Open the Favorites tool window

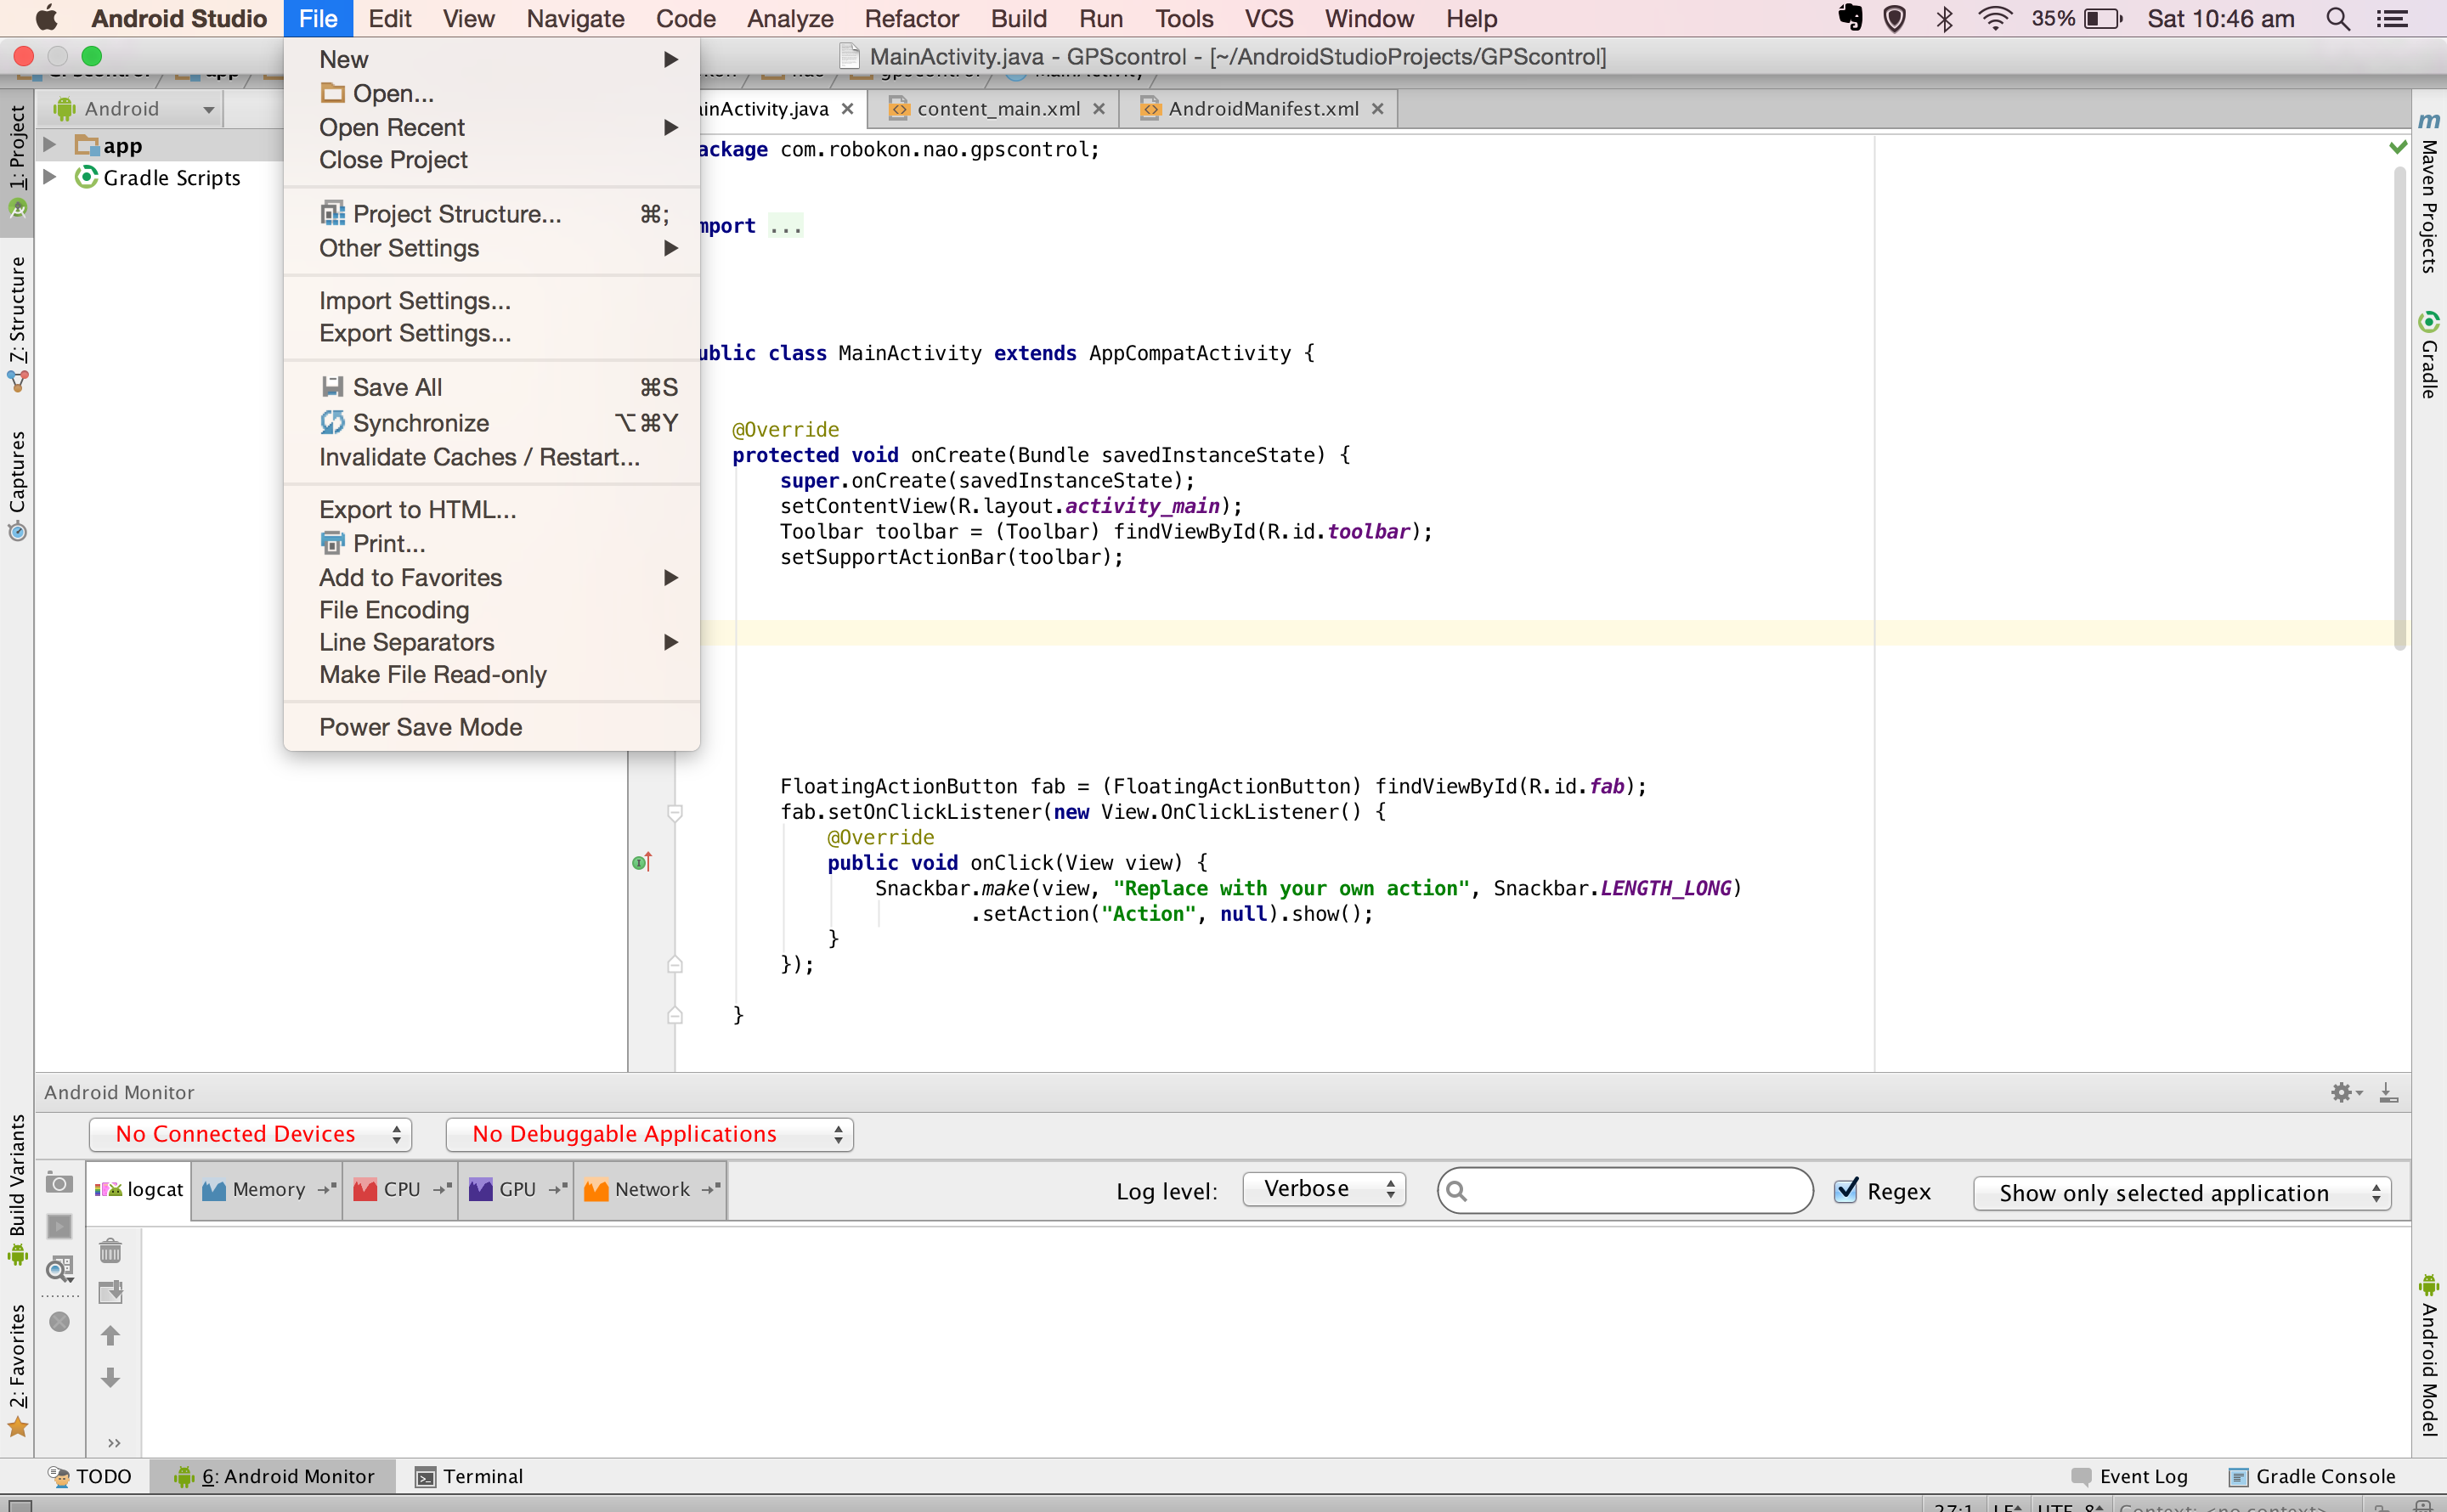pos(17,1370)
